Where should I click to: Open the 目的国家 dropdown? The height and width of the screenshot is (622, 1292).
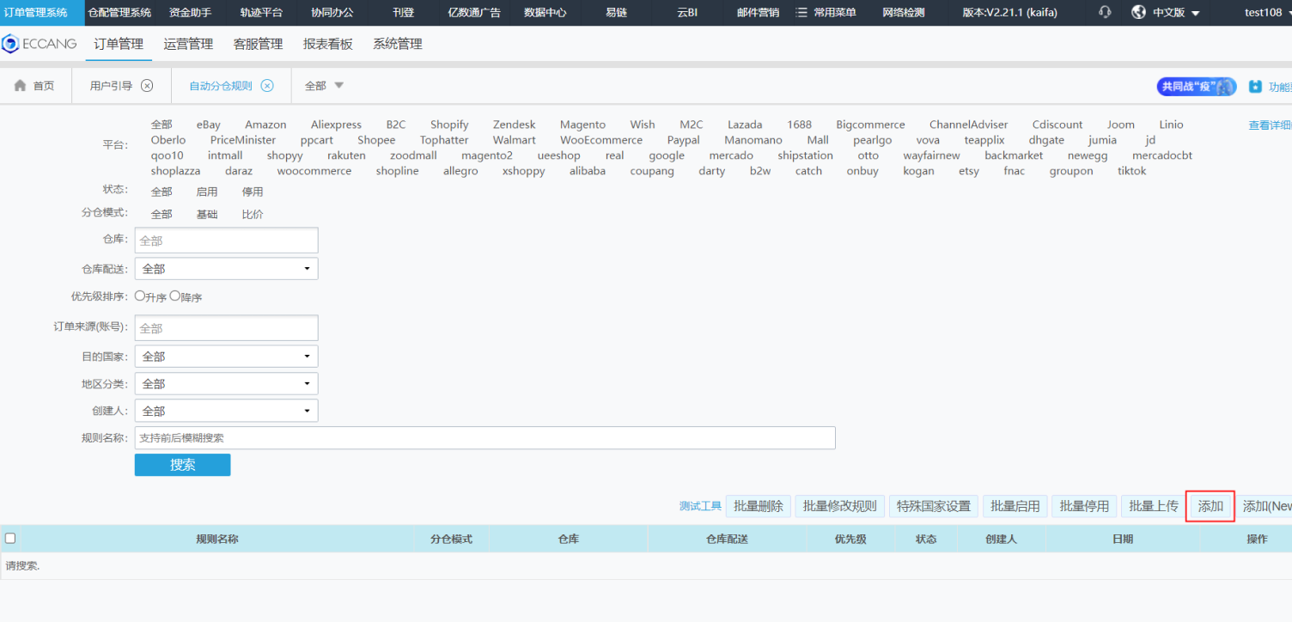click(226, 357)
